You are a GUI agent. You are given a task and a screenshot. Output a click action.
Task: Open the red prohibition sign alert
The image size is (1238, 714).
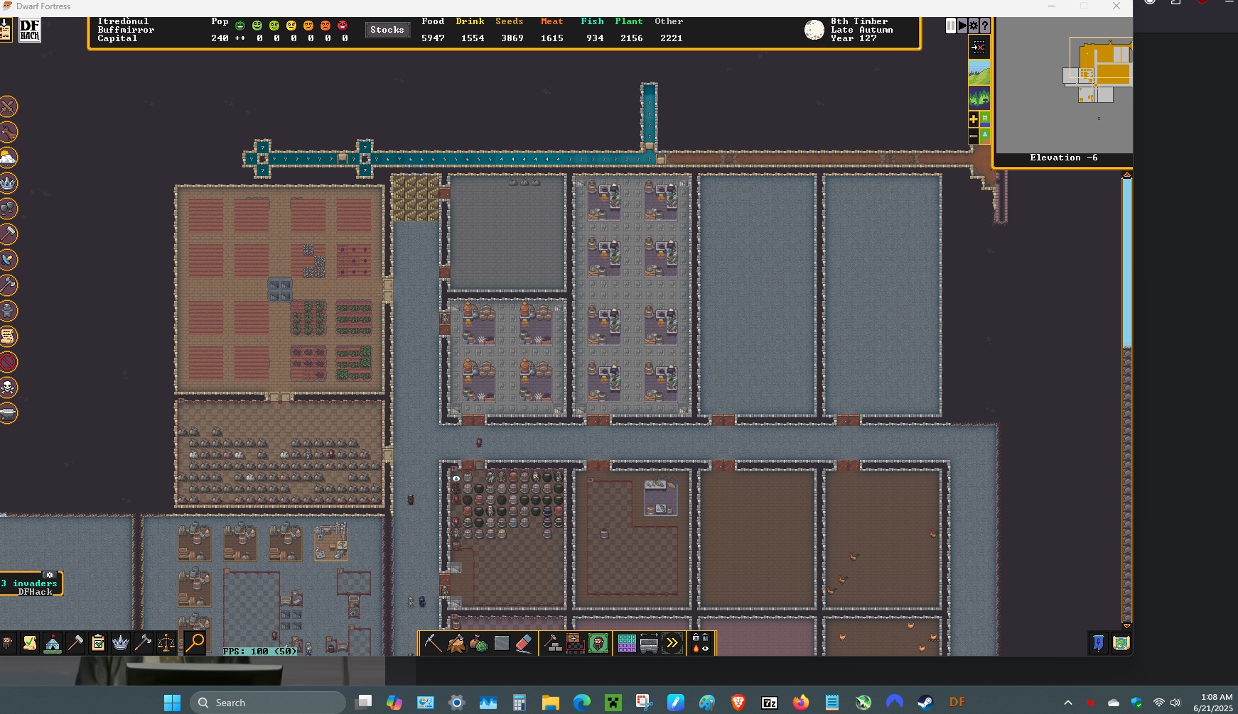(x=8, y=362)
